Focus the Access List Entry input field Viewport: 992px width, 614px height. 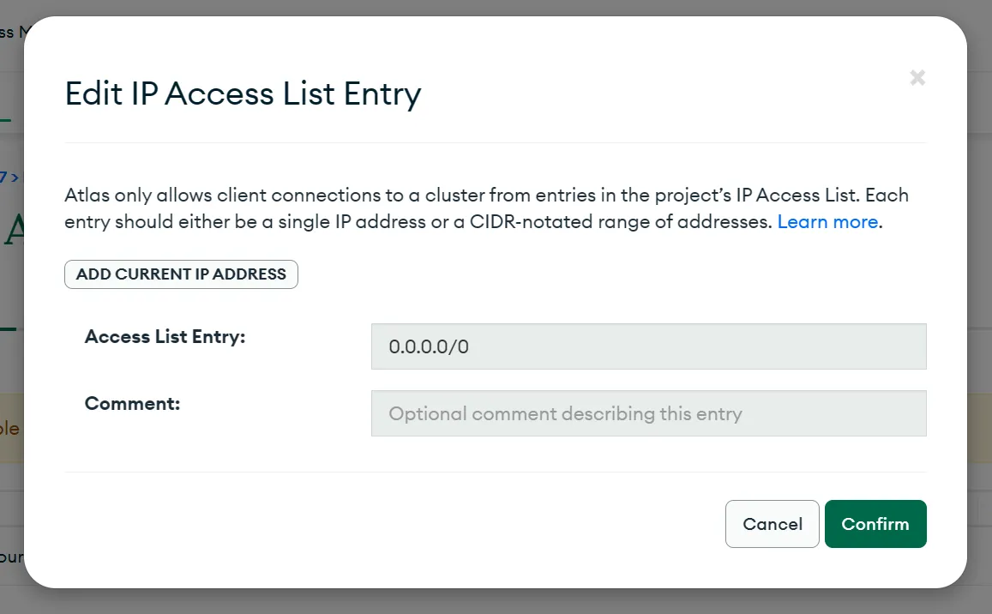648,346
